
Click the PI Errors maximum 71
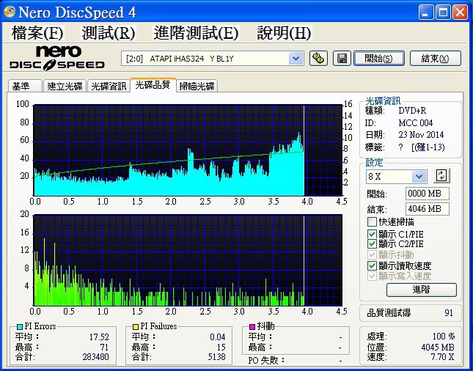104,348
